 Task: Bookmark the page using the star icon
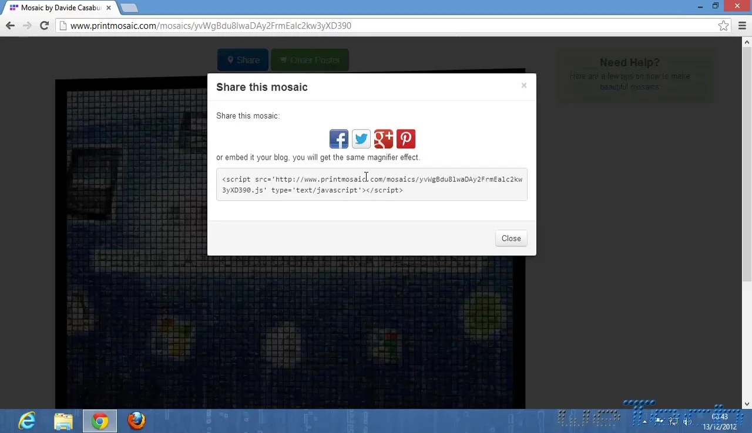coord(723,25)
